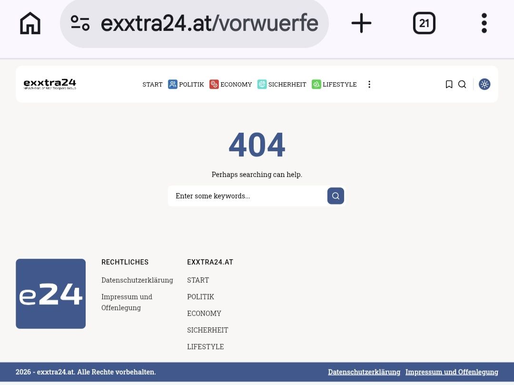Image resolution: width=514 pixels, height=385 pixels.
Task: Open Datenschutzerklärung link under Rechtliches
Action: [137, 280]
